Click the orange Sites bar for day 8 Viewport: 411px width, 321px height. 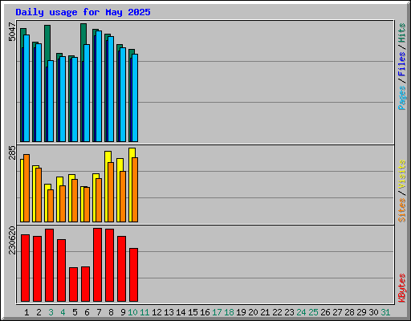111,192
